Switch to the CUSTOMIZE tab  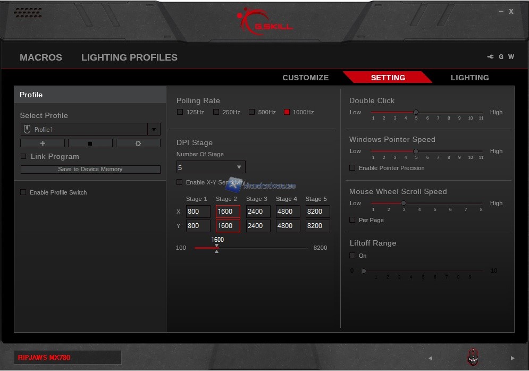tap(305, 78)
